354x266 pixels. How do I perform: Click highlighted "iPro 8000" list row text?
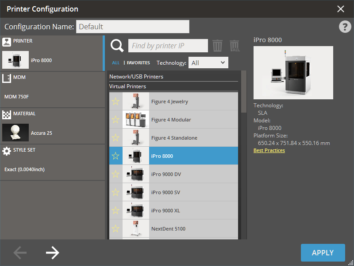pos(162,156)
